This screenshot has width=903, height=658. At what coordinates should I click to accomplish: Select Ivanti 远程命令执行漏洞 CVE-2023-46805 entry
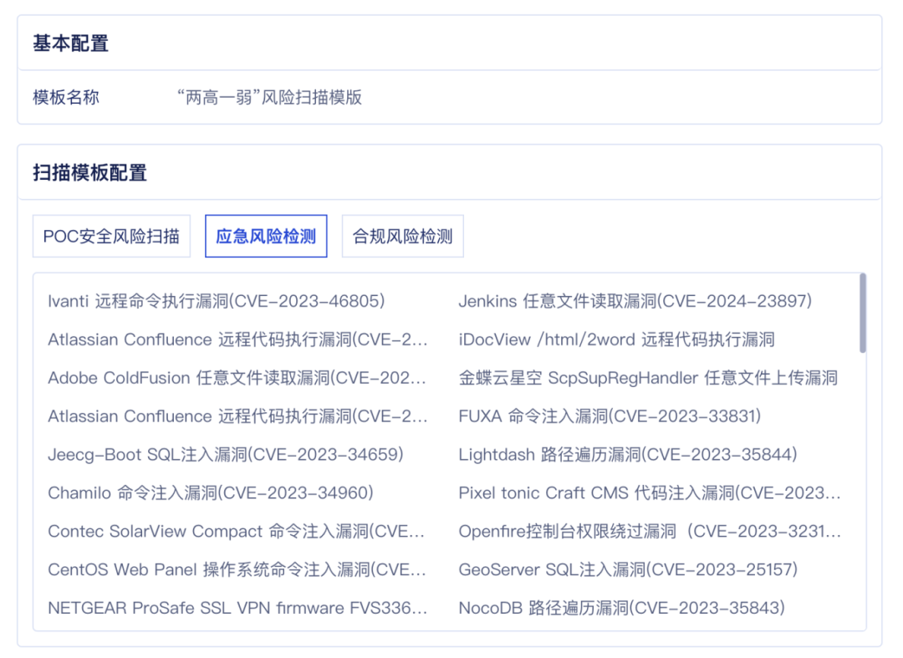point(217,301)
